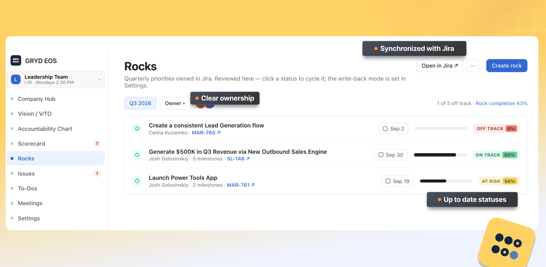546x267 pixels.
Task: Toggle the Sep 19 due date checkbox
Action: coord(388,181)
